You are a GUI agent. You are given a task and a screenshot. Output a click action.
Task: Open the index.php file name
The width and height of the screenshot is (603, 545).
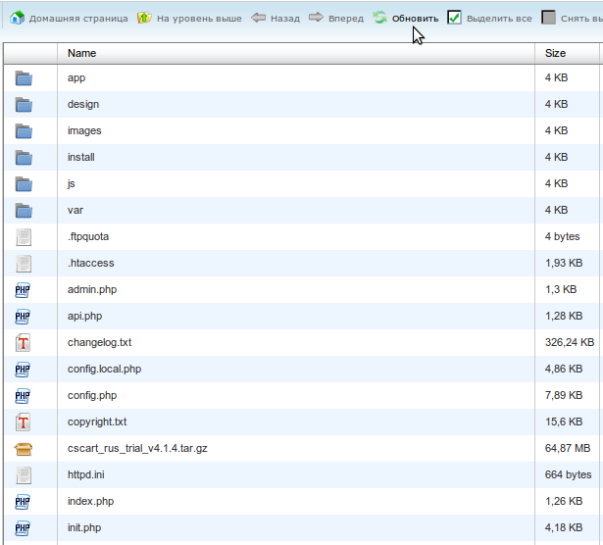click(90, 501)
